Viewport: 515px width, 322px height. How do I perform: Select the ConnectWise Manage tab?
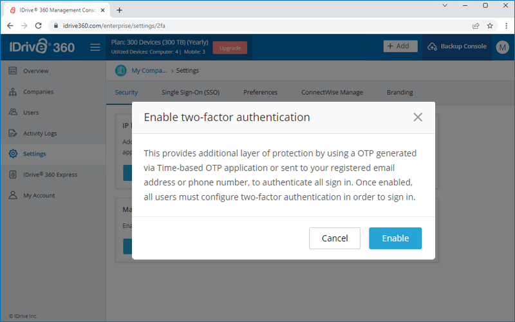pos(332,92)
